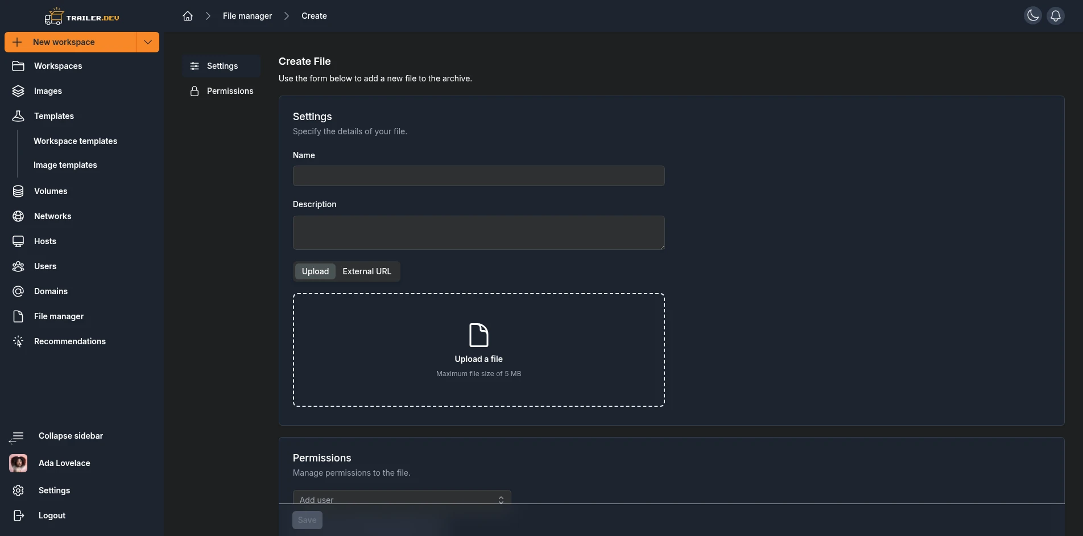Click lock icon beside Permissions tab
The height and width of the screenshot is (536, 1083).
[195, 91]
